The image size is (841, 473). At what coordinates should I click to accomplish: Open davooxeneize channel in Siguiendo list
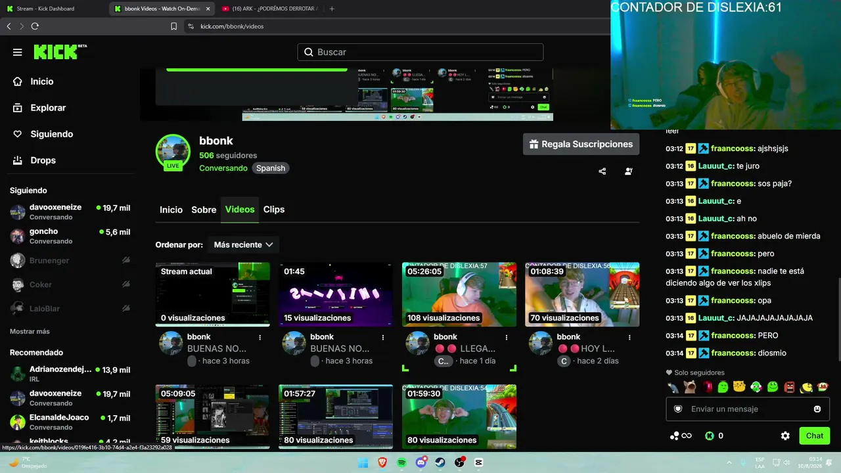[x=70, y=212]
